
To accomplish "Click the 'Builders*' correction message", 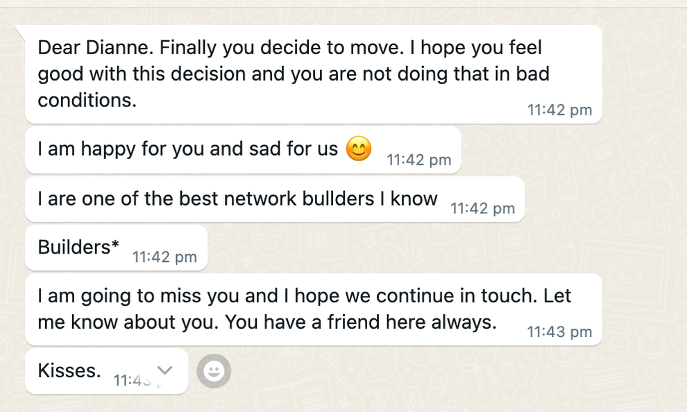I will (116, 248).
